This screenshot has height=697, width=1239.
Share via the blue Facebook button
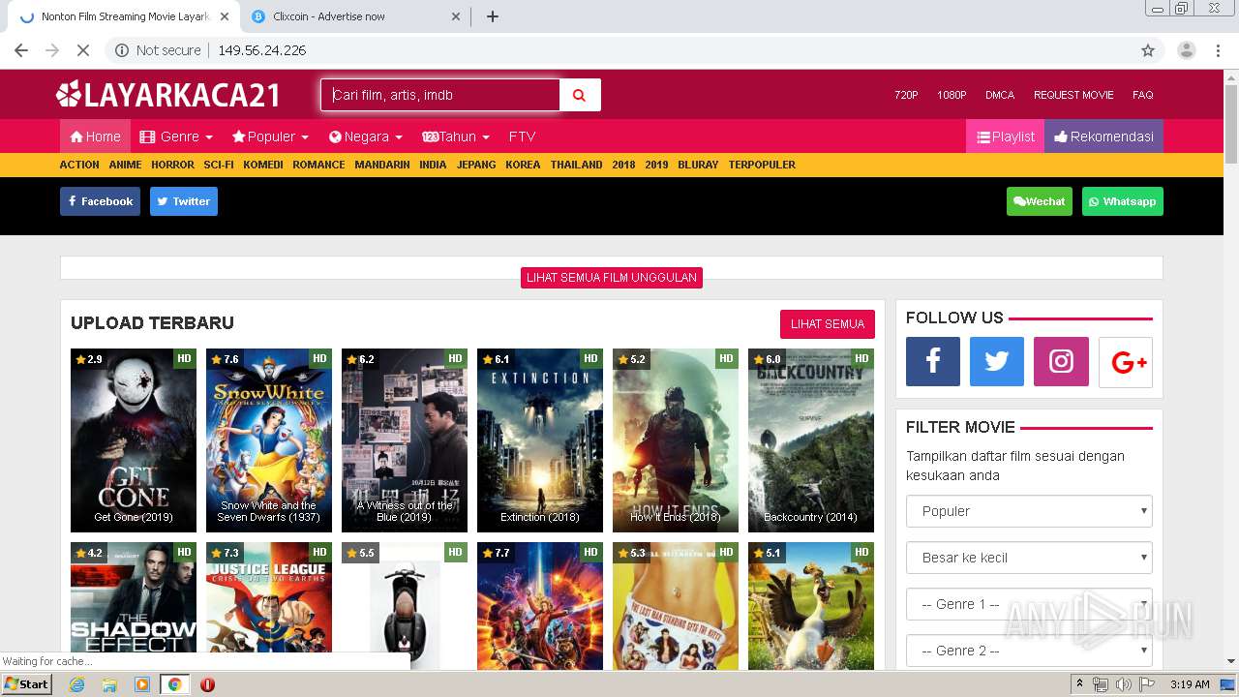click(x=100, y=201)
